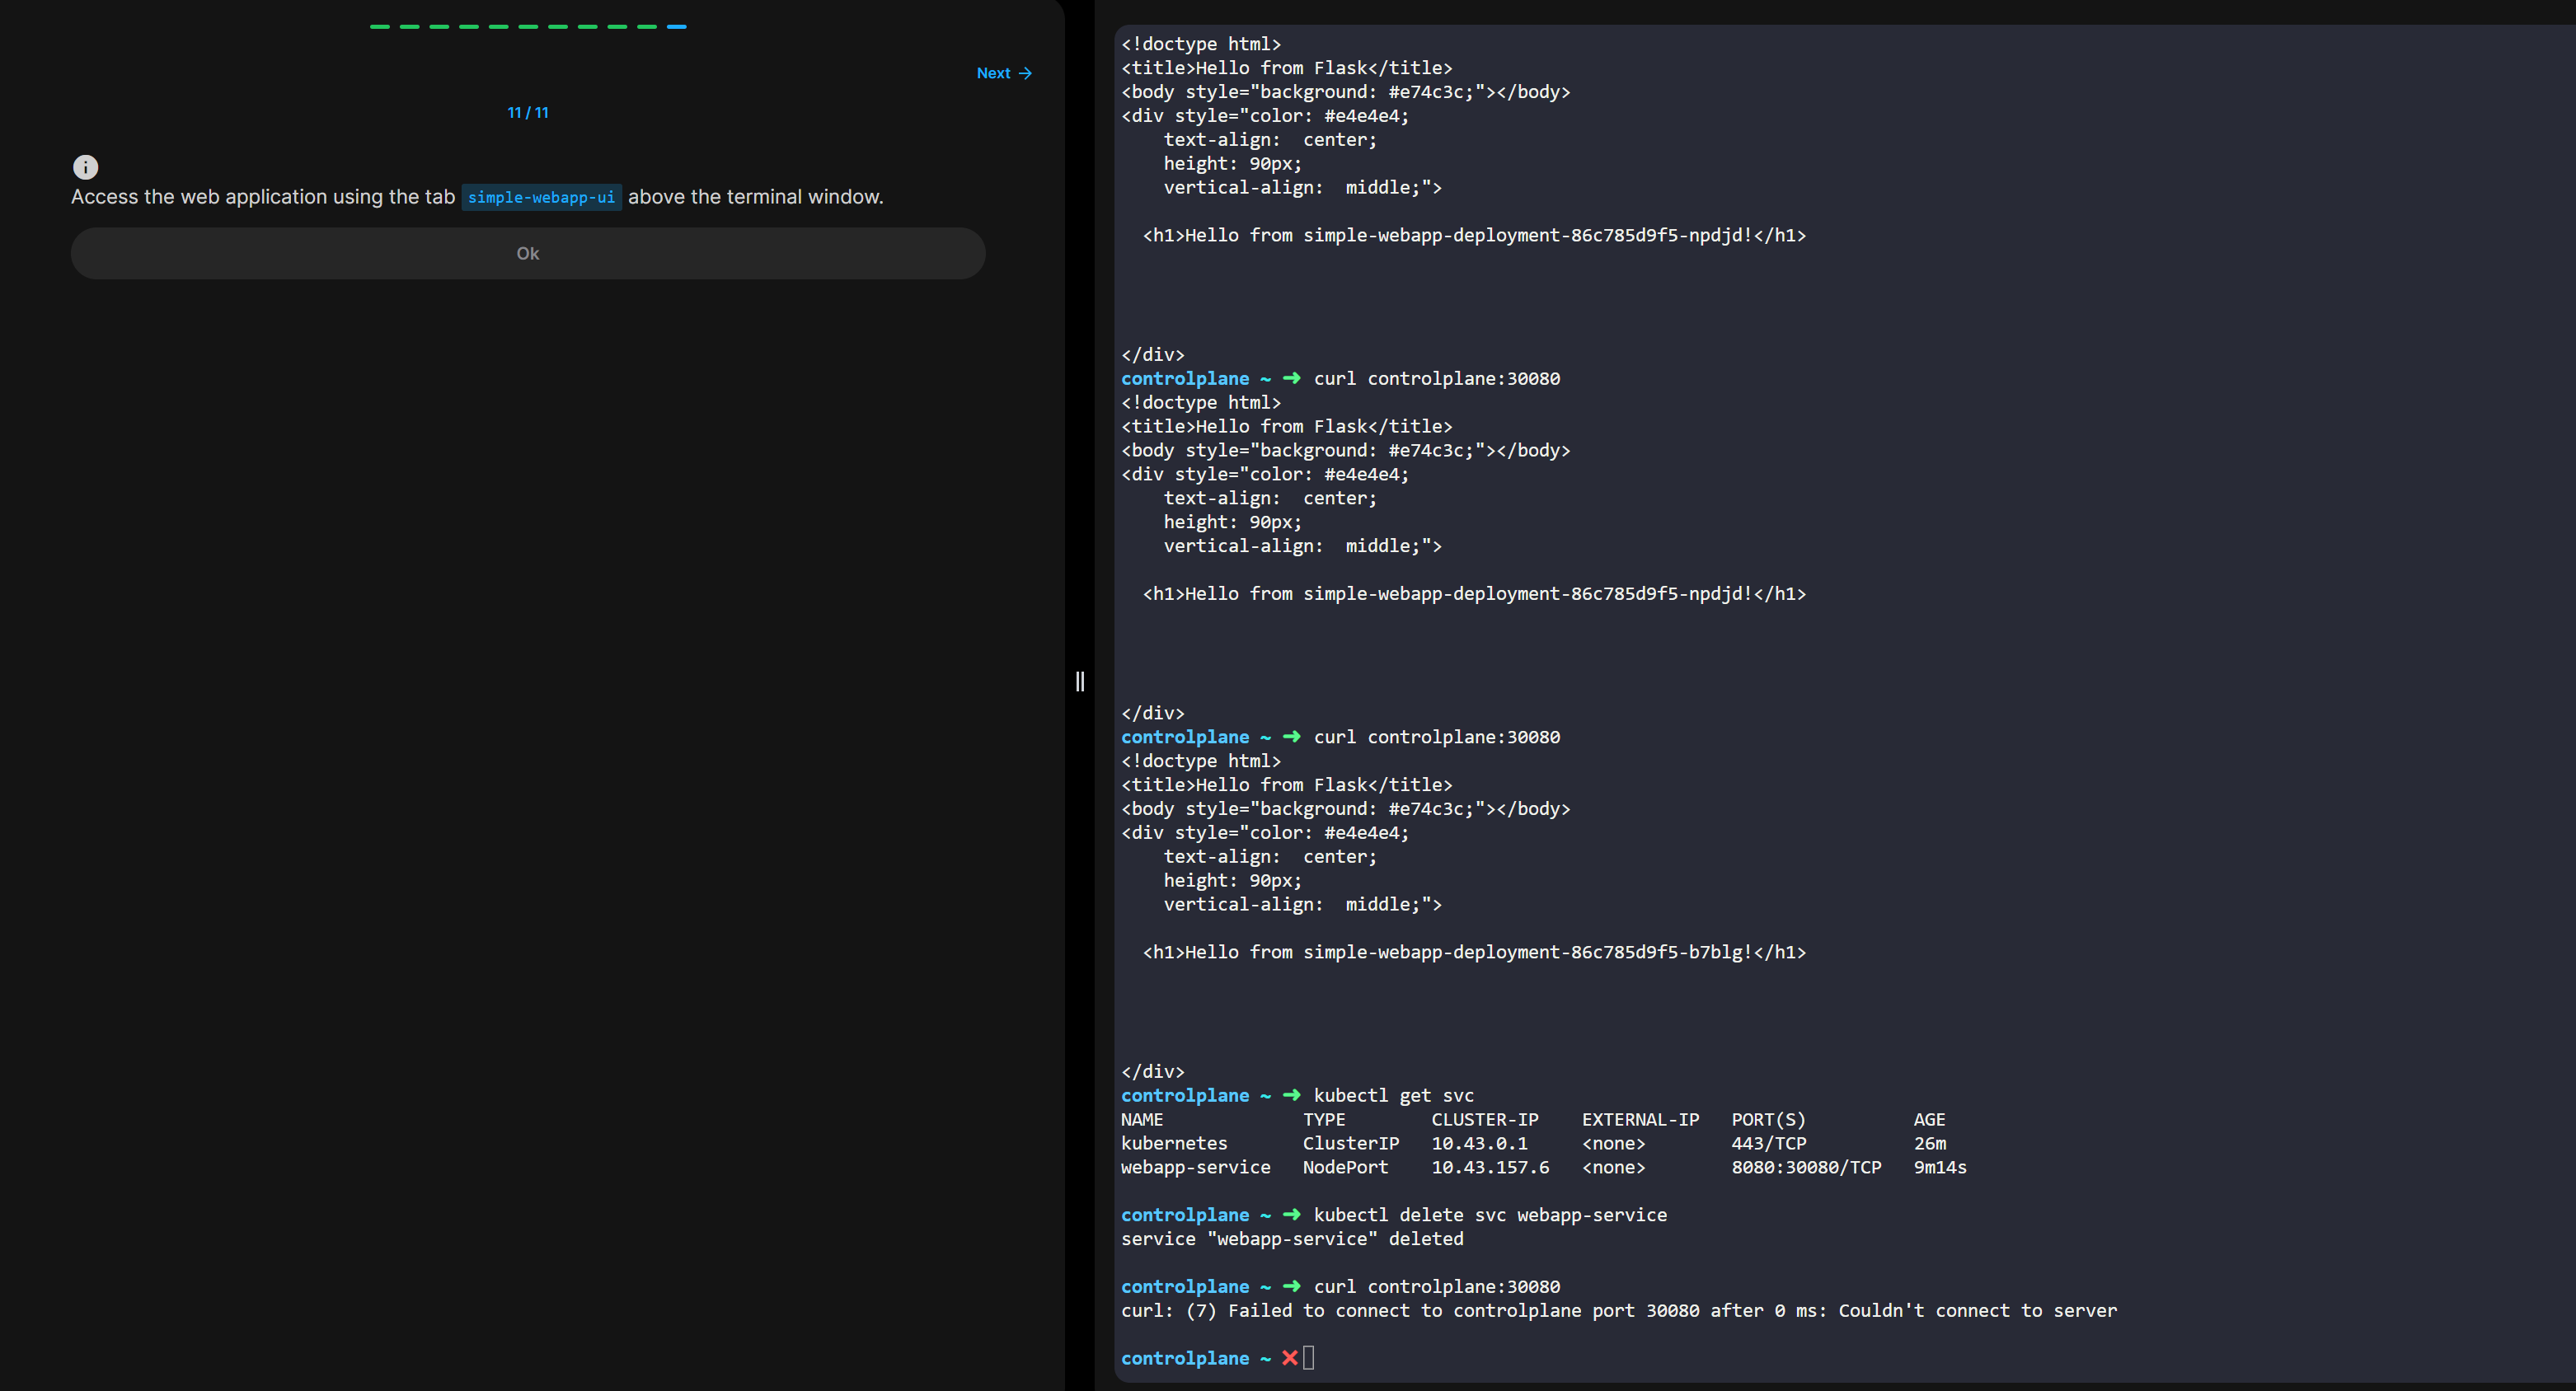Select the sixth progress segment

pyautogui.click(x=528, y=27)
